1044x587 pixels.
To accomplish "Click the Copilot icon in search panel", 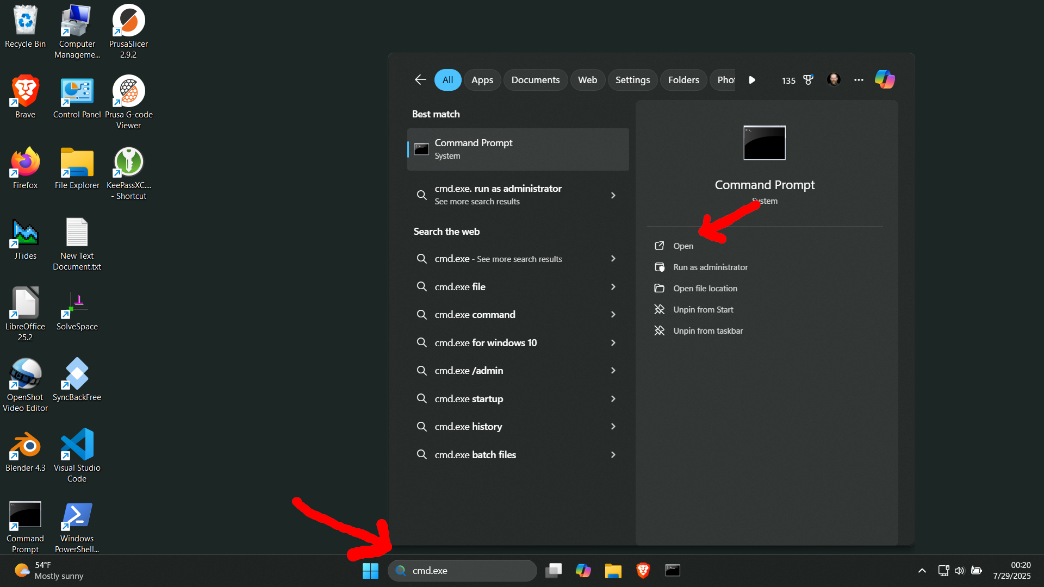I will [885, 79].
